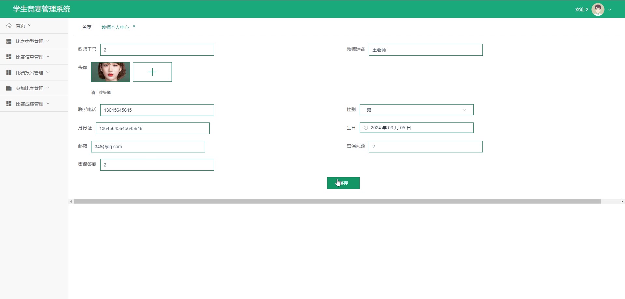Image resolution: width=625 pixels, height=299 pixels.
Task: Open 首页 in the sidebar menu
Action: 34,26
